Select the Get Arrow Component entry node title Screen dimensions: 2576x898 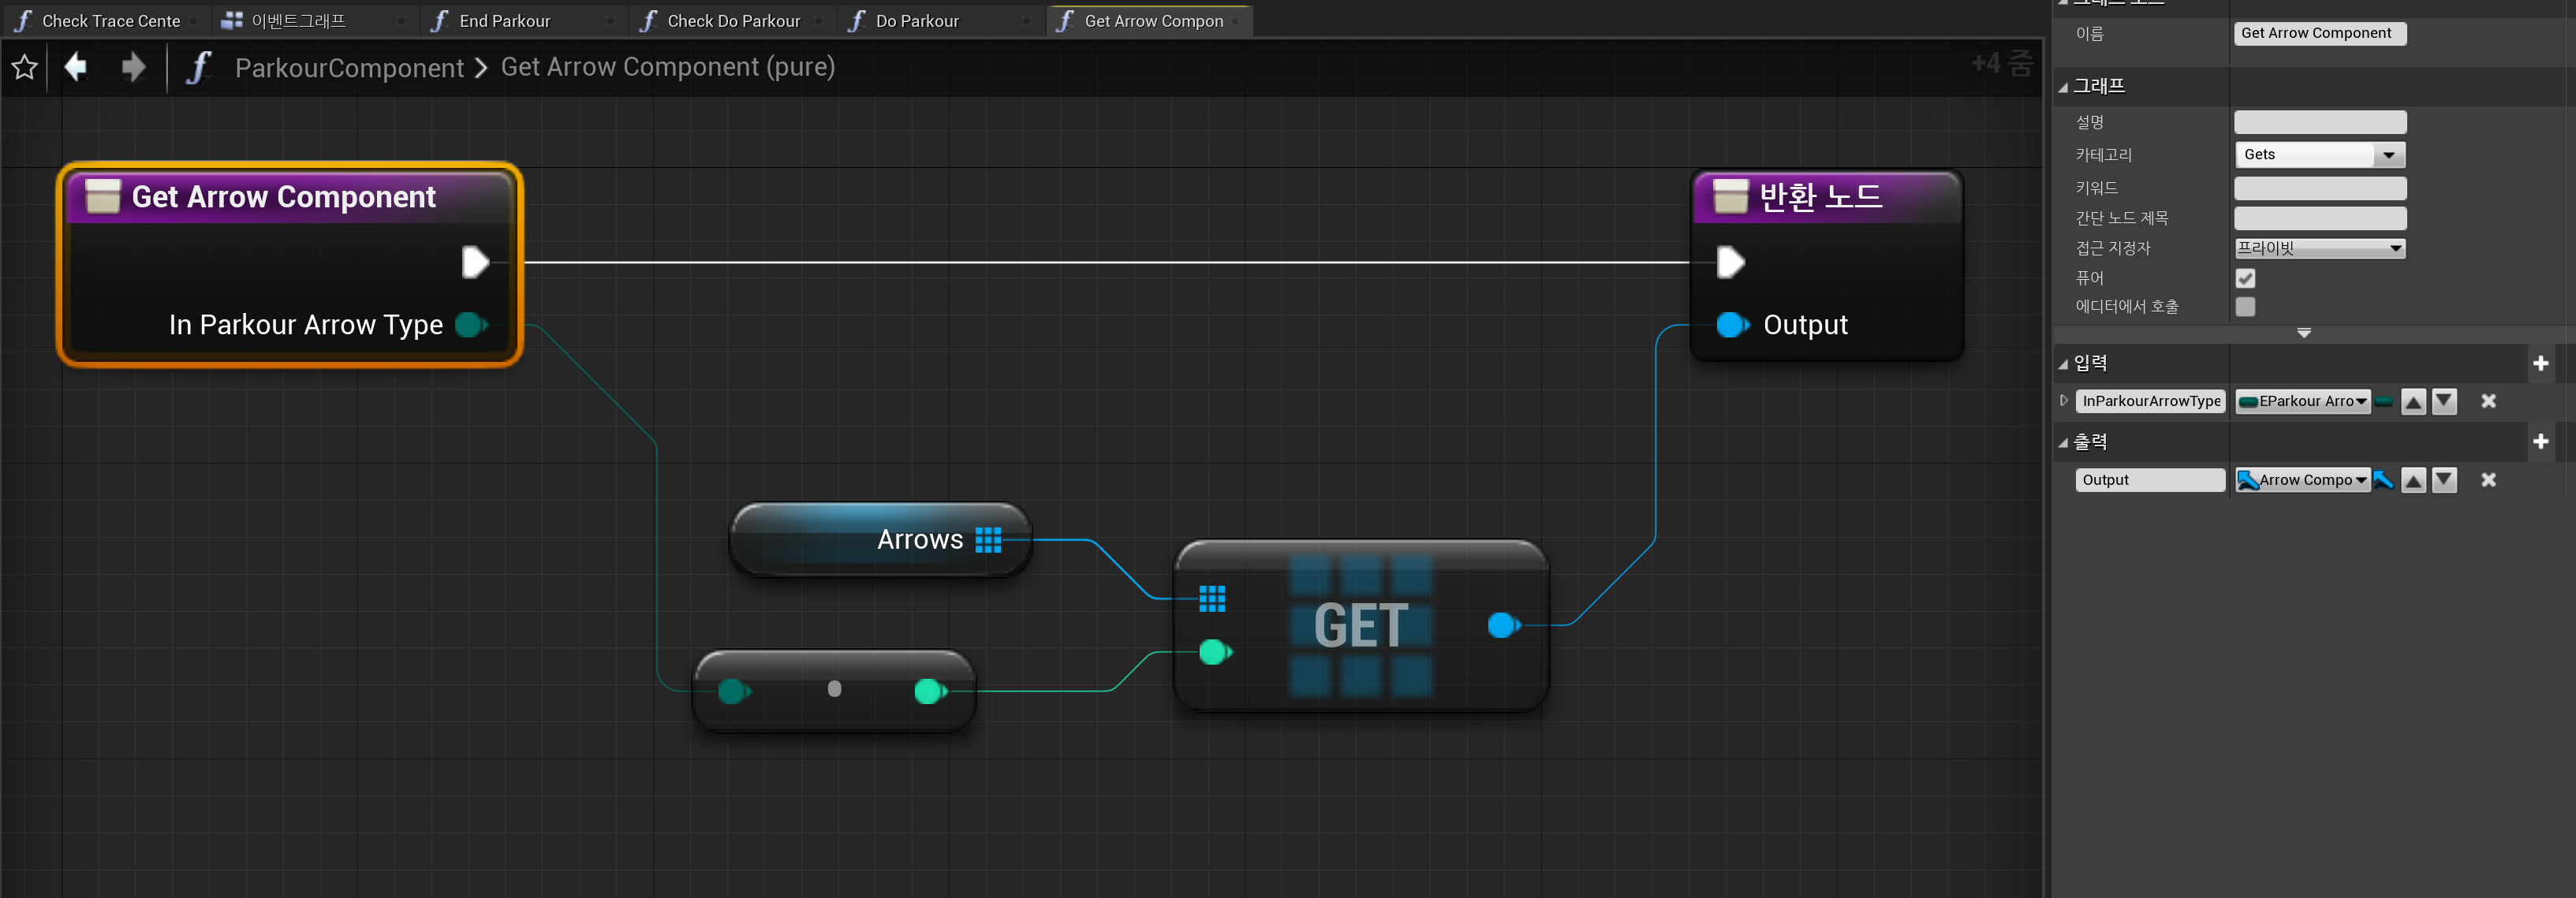point(283,197)
